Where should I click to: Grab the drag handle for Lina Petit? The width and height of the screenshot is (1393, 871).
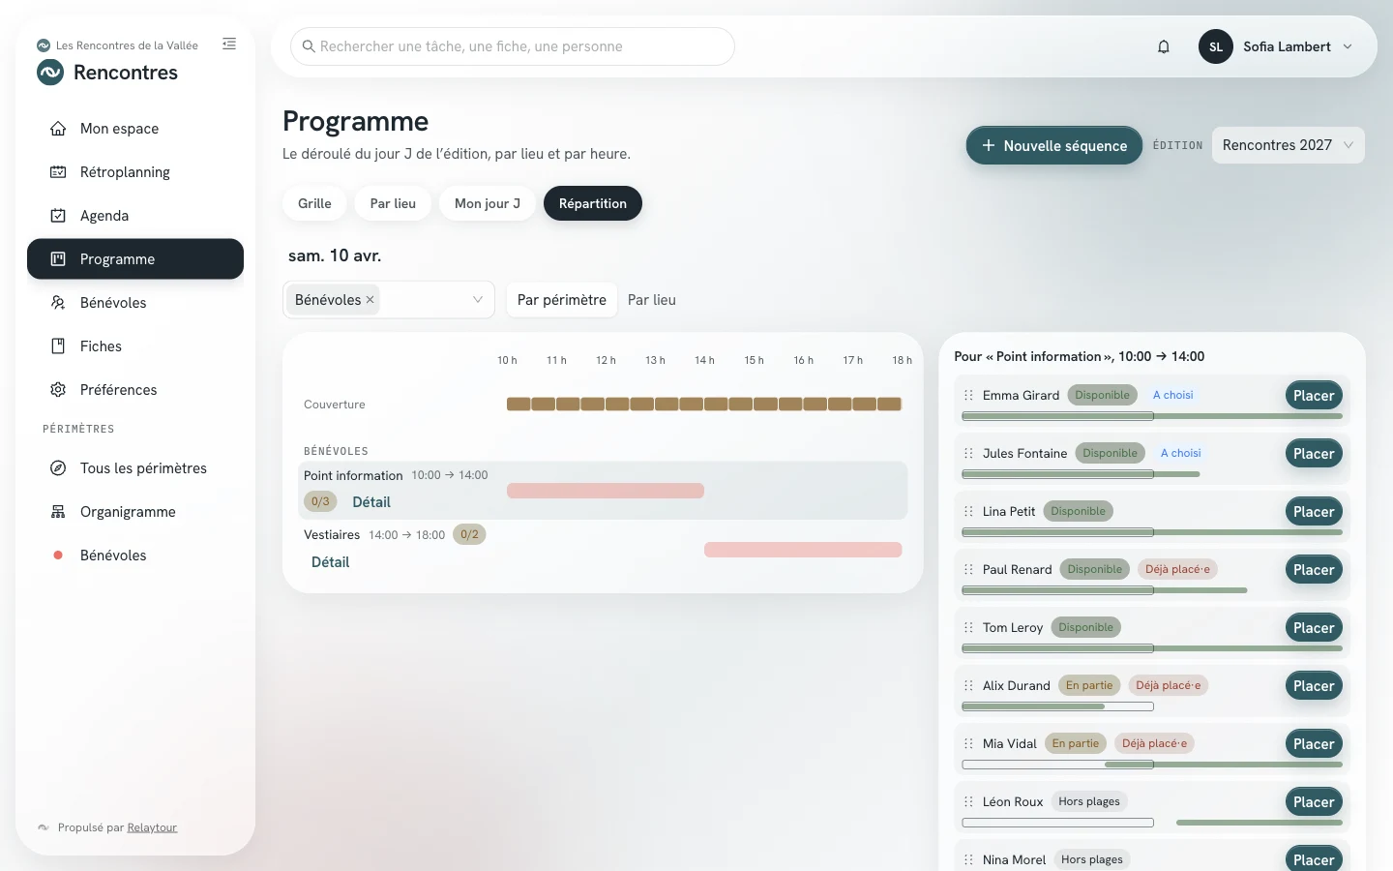pyautogui.click(x=968, y=511)
